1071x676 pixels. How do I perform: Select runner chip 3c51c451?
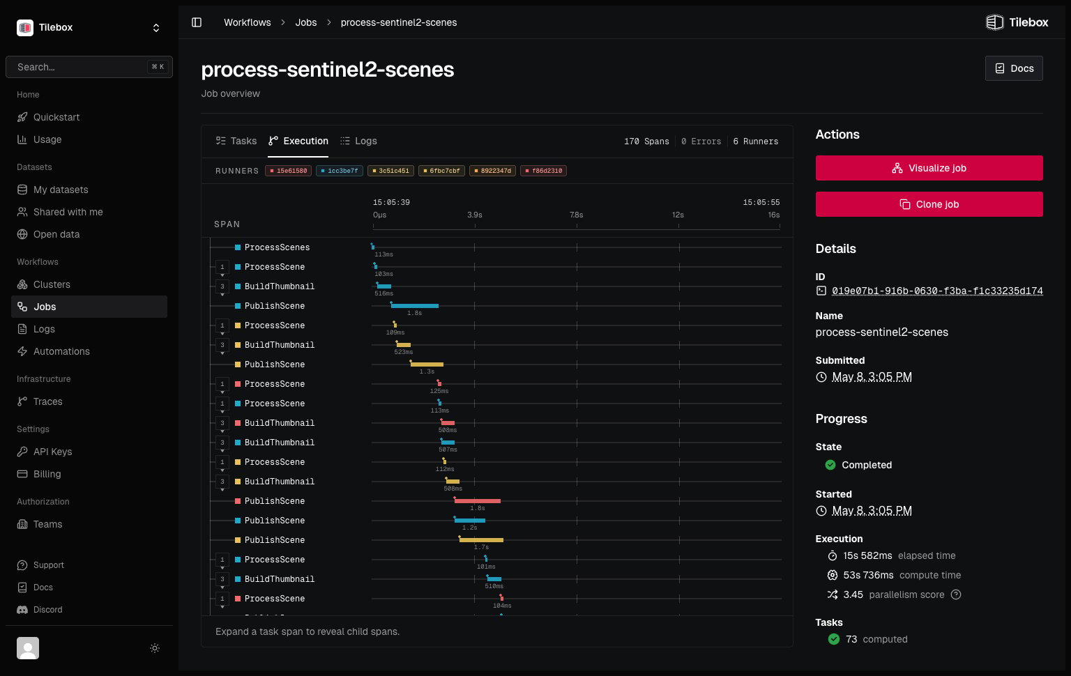(390, 171)
